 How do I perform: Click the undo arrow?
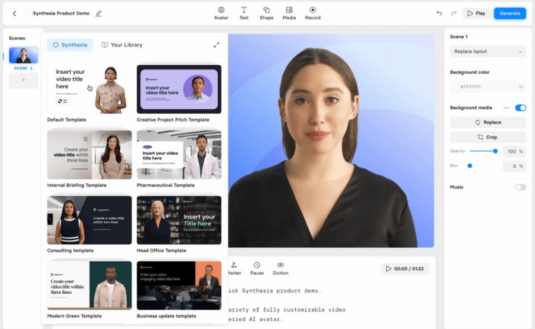pyautogui.click(x=439, y=13)
